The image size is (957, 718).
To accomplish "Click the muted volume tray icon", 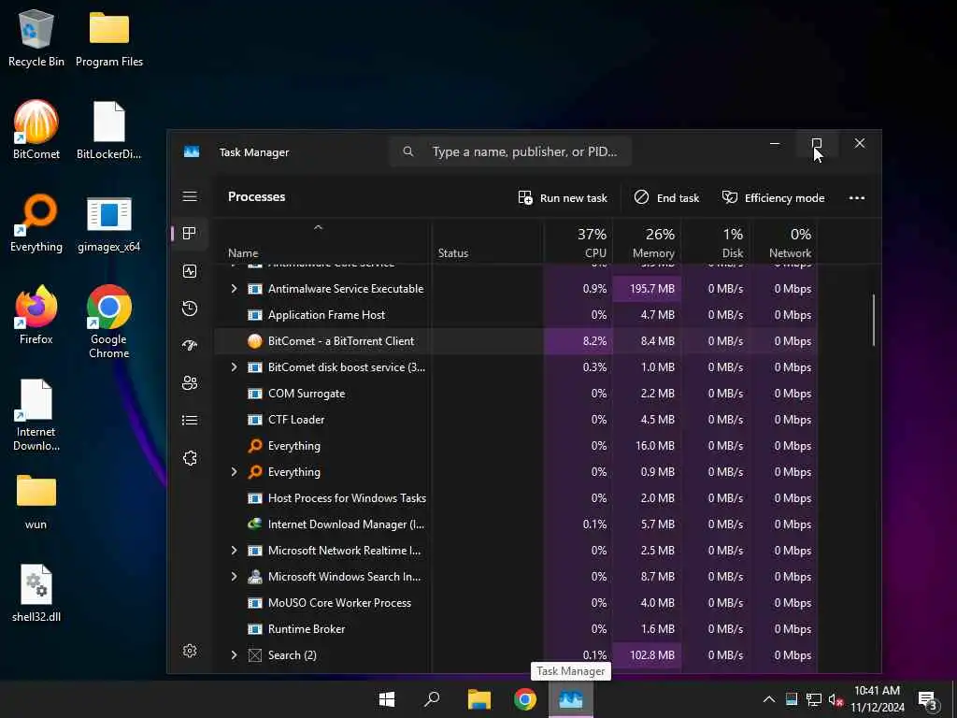I will 836,699.
